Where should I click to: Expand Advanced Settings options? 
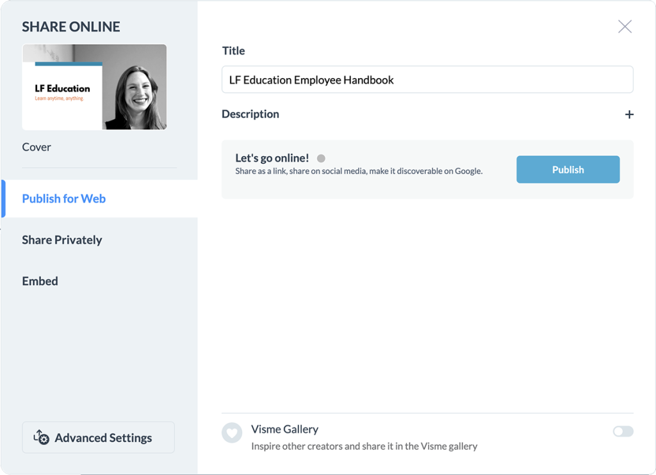[98, 438]
